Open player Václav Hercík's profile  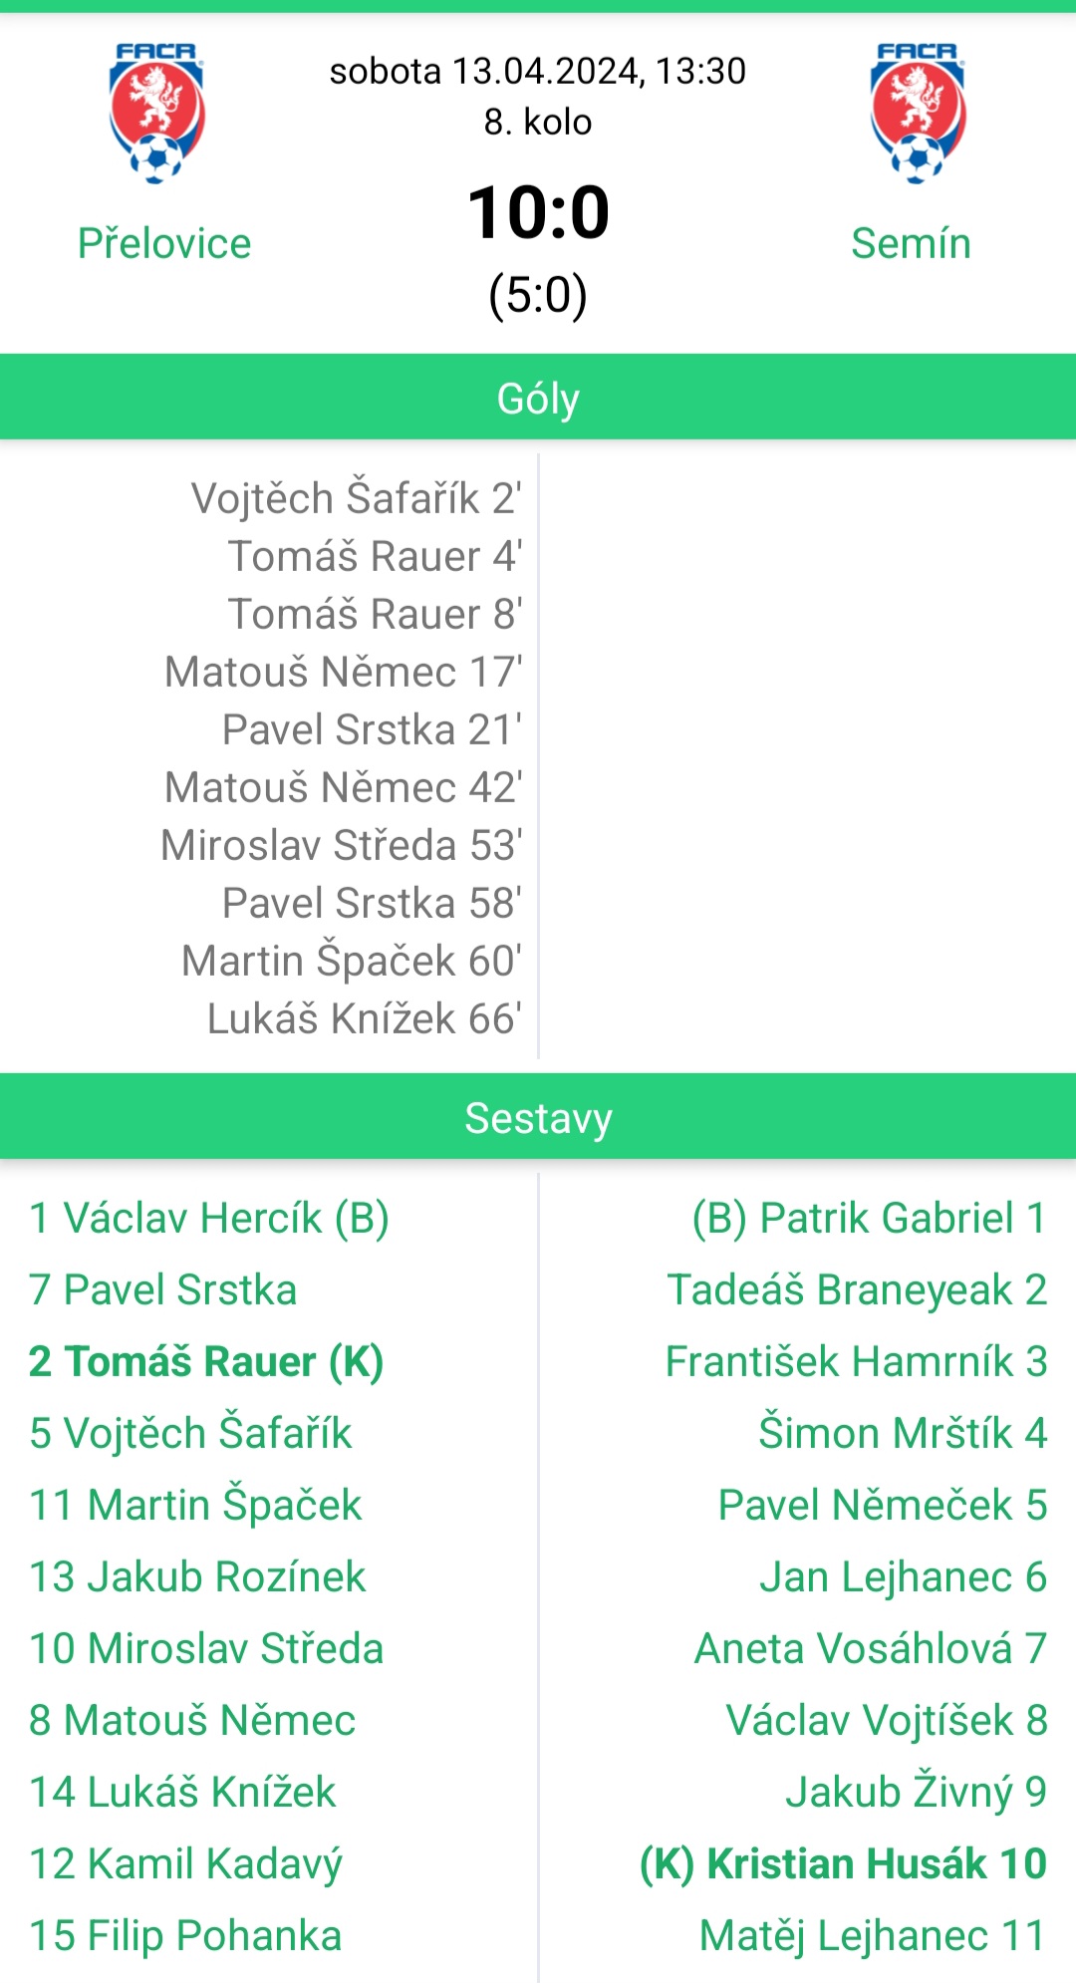[x=209, y=1218]
